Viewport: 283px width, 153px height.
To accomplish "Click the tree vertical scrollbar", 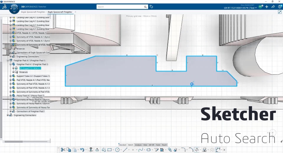I will pos(1,99).
